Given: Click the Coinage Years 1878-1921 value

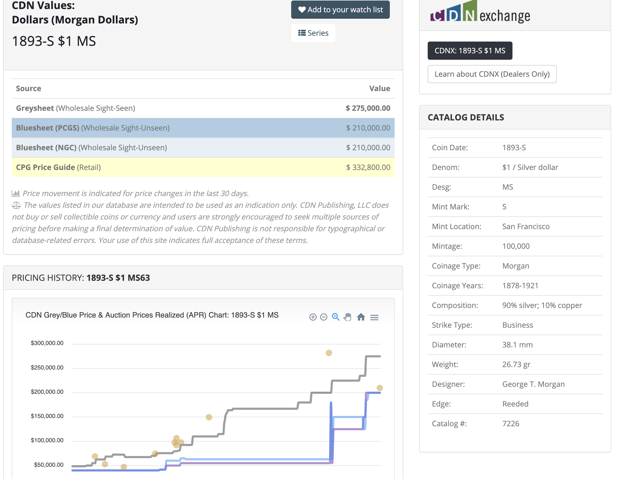Looking at the screenshot, I should tap(520, 286).
